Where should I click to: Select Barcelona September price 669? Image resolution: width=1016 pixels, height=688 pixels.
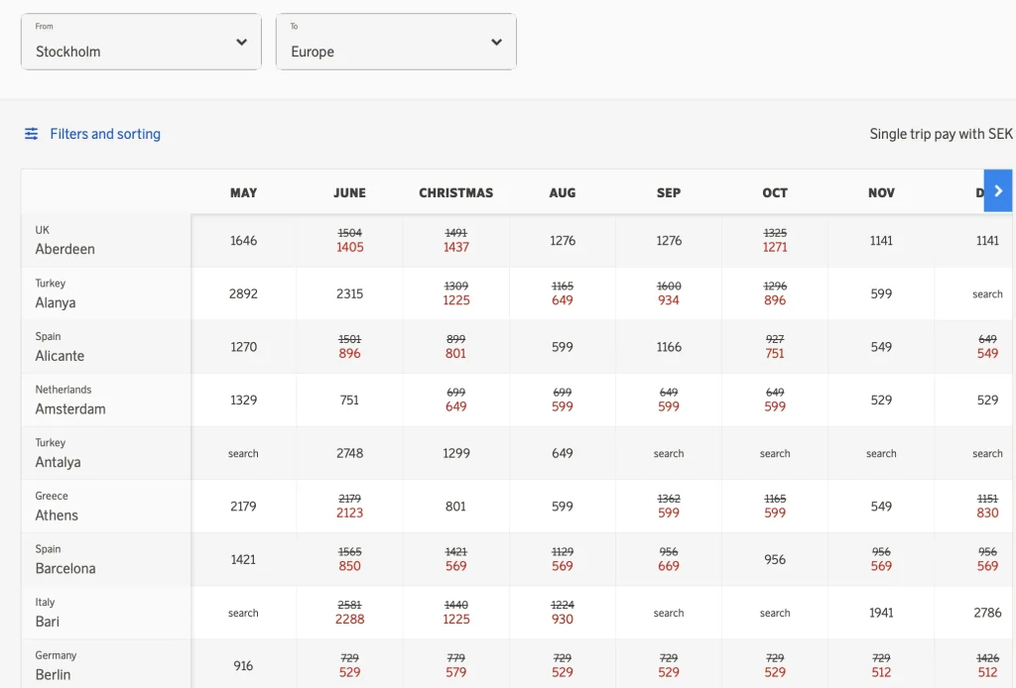669,566
